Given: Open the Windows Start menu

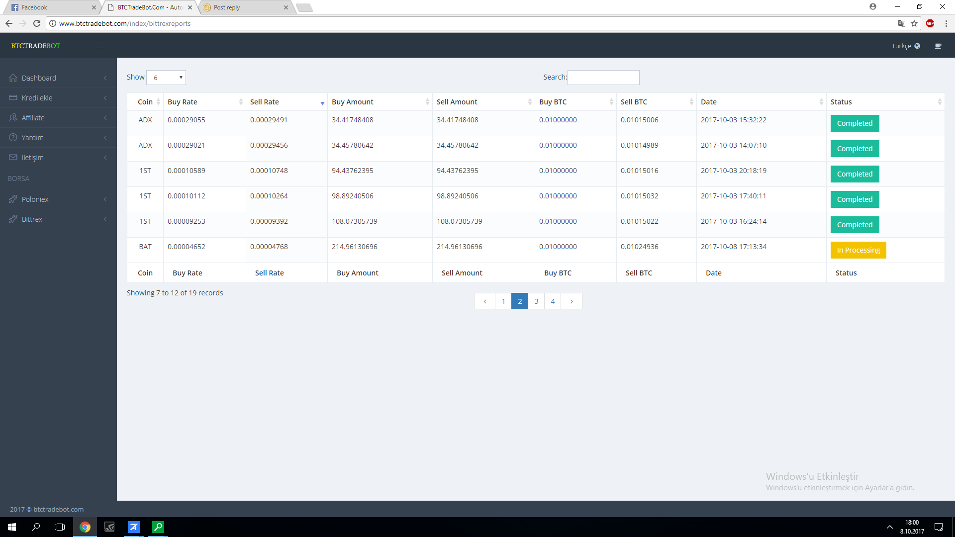Looking at the screenshot, I should tap(12, 527).
